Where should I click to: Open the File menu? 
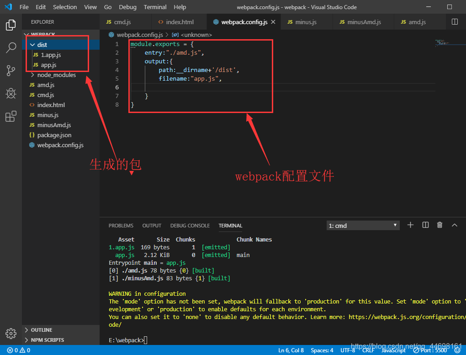[24, 7]
